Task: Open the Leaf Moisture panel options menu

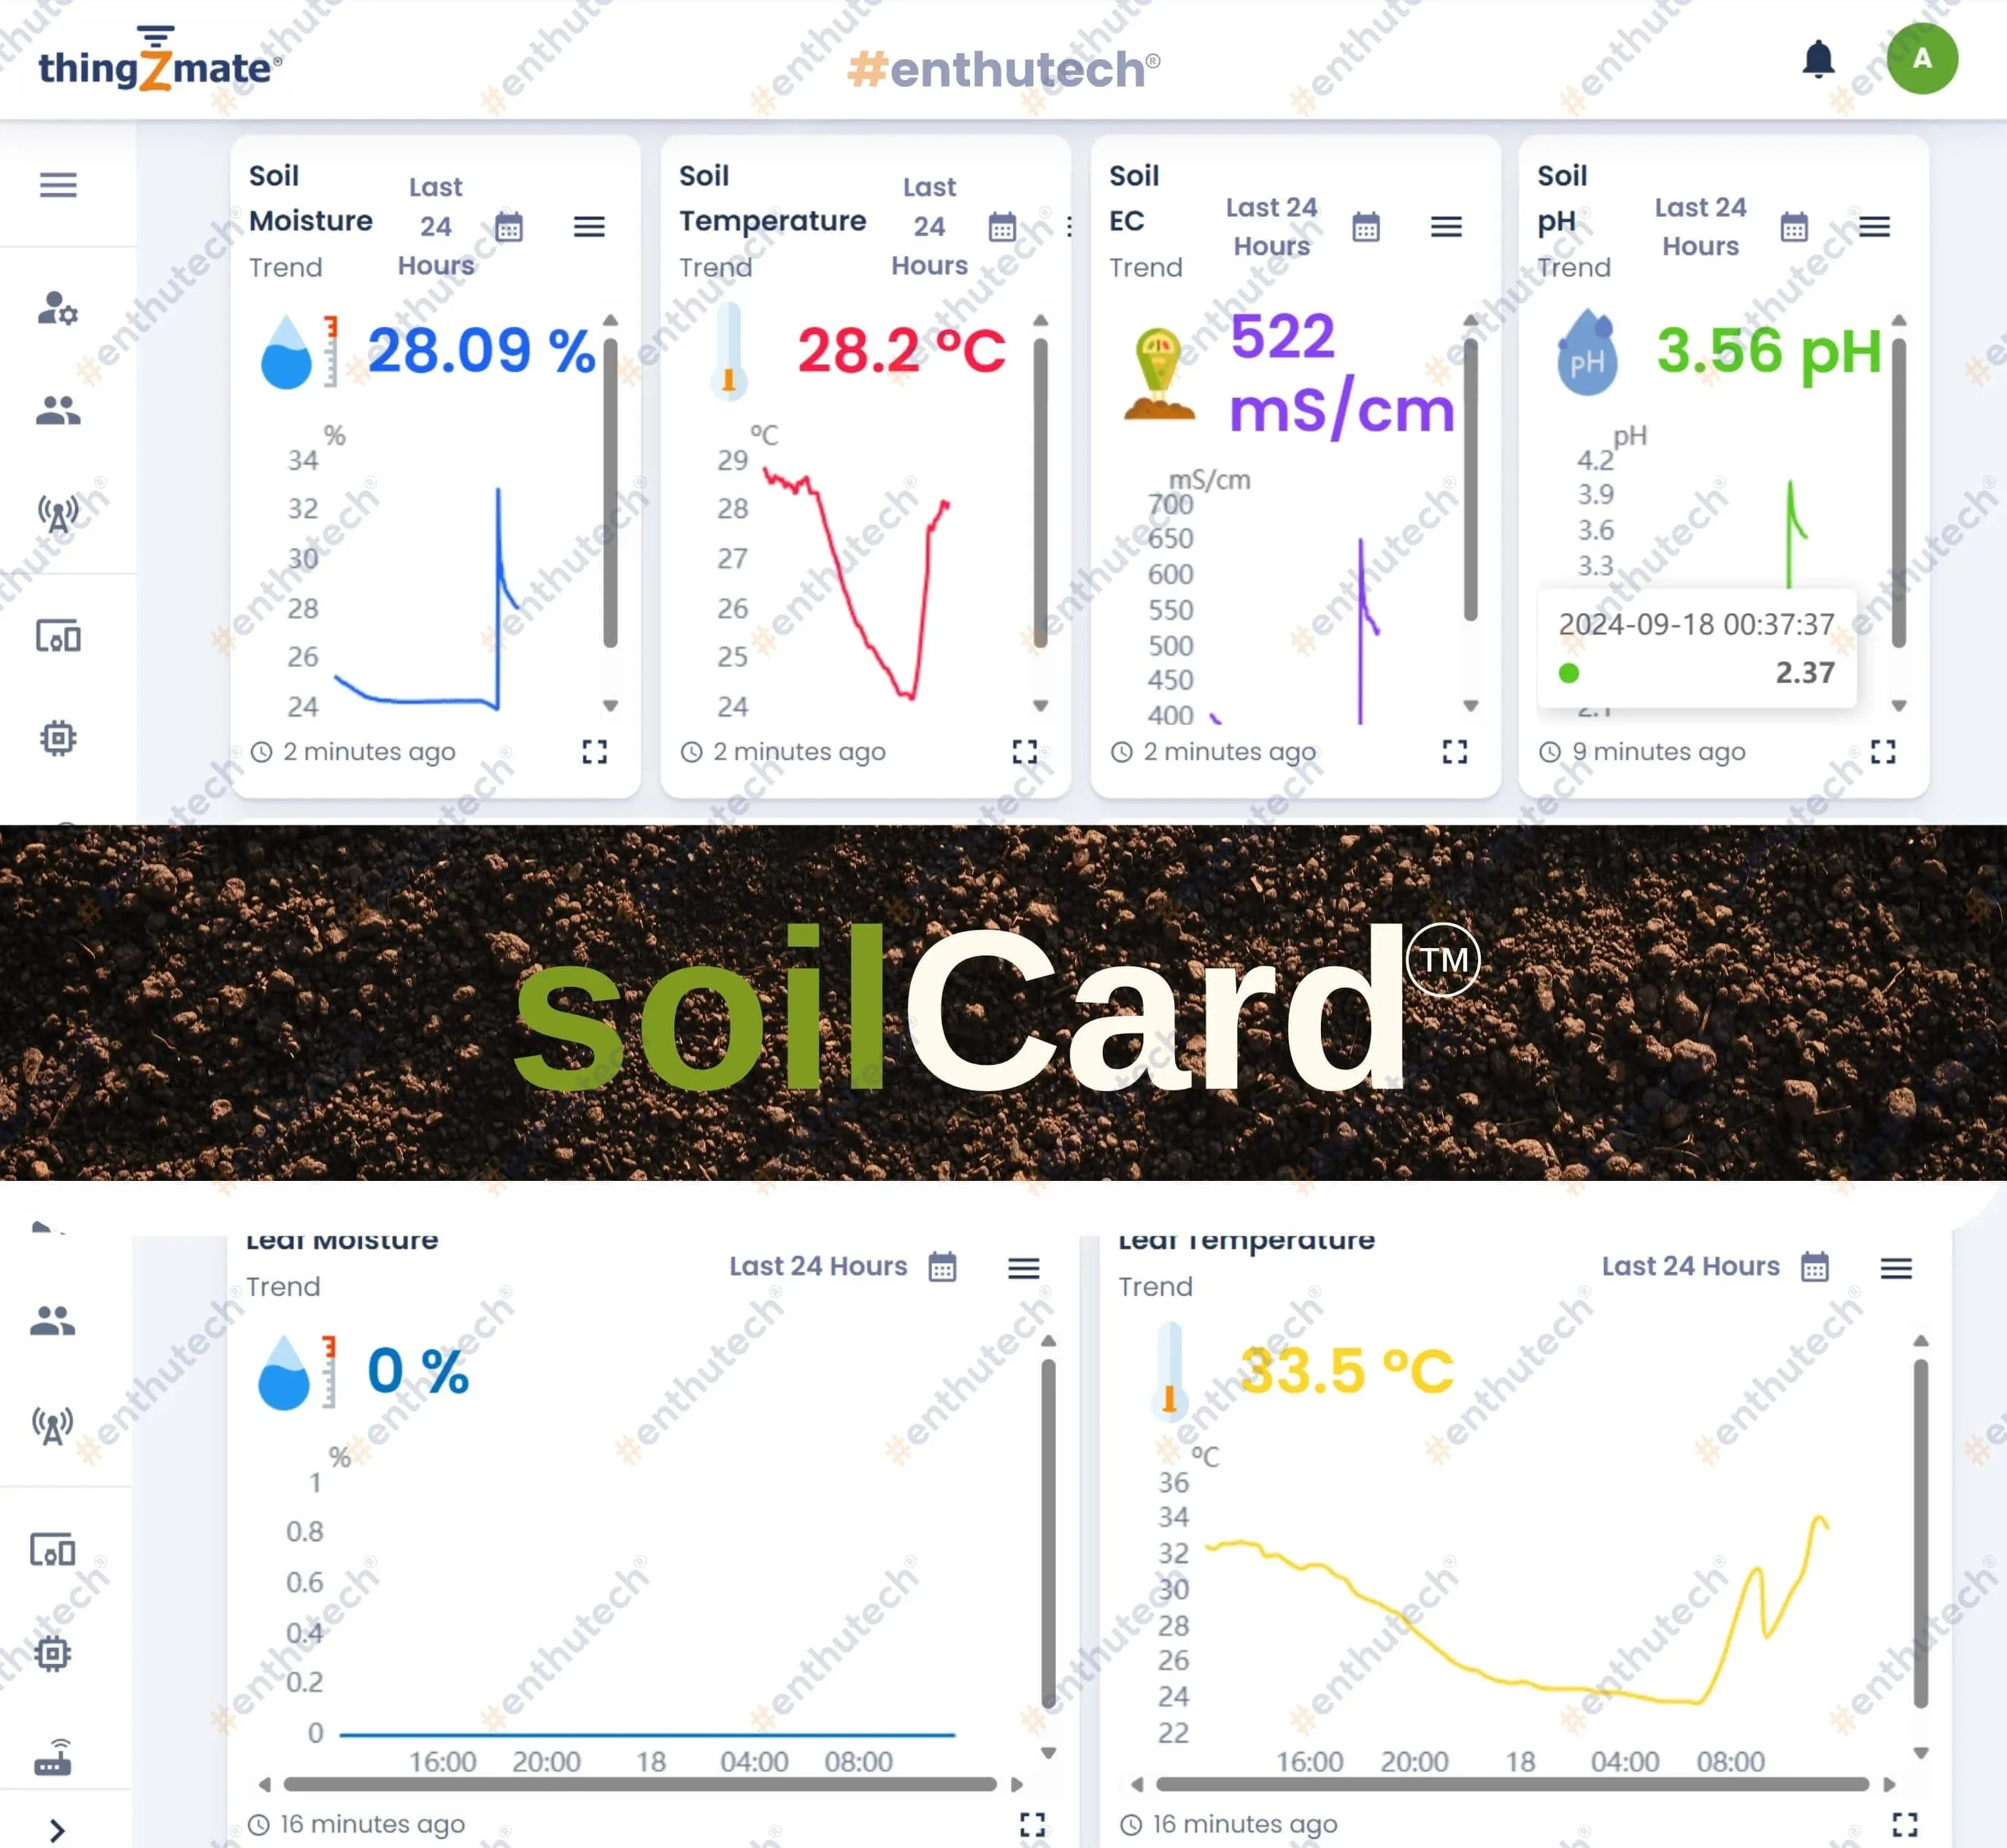Action: pos(1023,1268)
